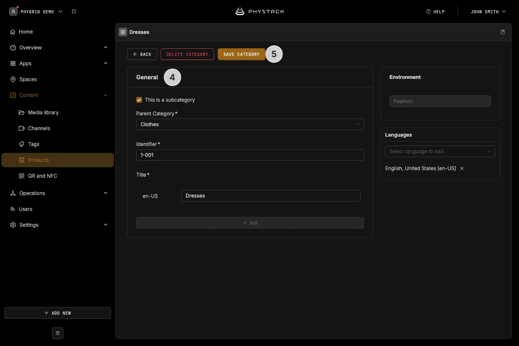Open the Media library page

pyautogui.click(x=58, y=112)
